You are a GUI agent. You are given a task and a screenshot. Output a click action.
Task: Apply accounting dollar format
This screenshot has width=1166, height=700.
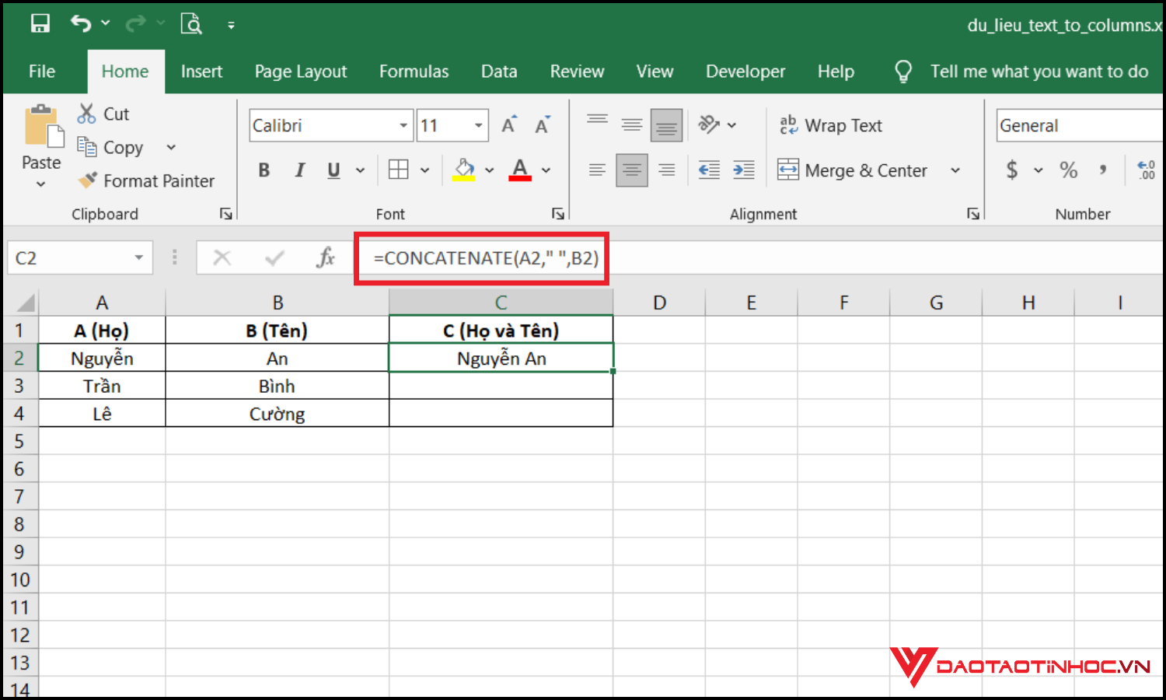(x=1012, y=170)
